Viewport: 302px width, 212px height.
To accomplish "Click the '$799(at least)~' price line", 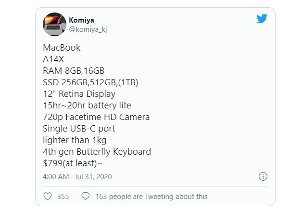I will pyautogui.click(x=73, y=163).
